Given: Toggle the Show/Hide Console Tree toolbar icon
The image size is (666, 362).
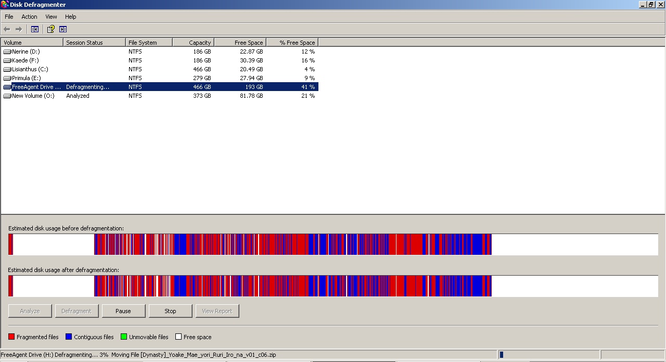Looking at the screenshot, I should [x=35, y=29].
